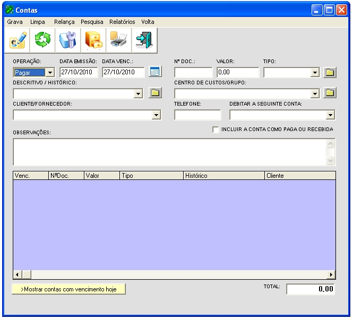The height and width of the screenshot is (319, 353).
Task: Click the folder icon beside Centro de Custos/Grupo
Action: click(x=329, y=93)
